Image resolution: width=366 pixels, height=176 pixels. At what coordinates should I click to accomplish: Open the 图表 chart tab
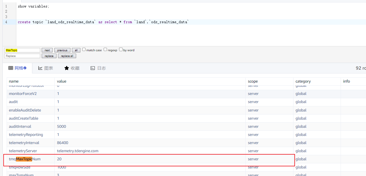(x=46, y=68)
